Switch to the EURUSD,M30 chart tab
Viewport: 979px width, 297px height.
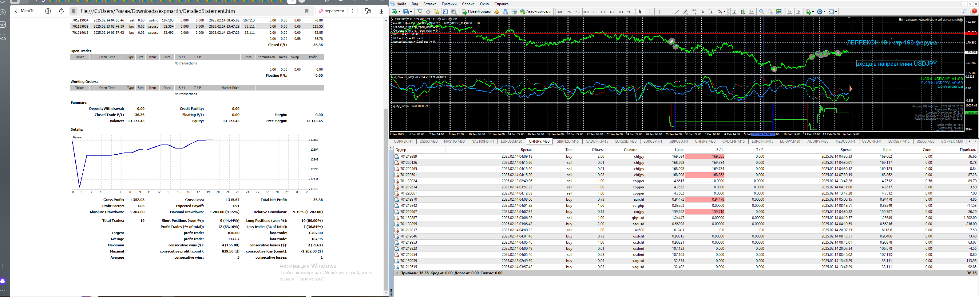point(511,141)
